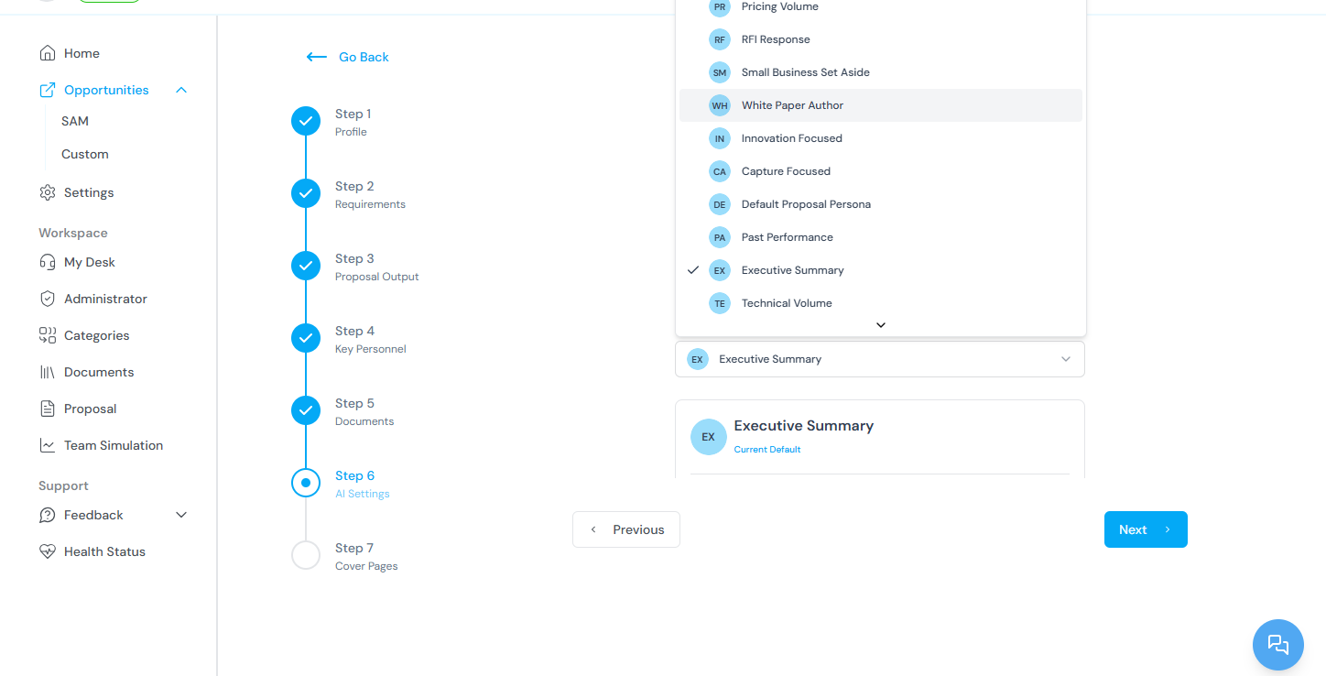1326x676 pixels.
Task: Click checkmark beside Executive Summary option
Action: (x=693, y=270)
